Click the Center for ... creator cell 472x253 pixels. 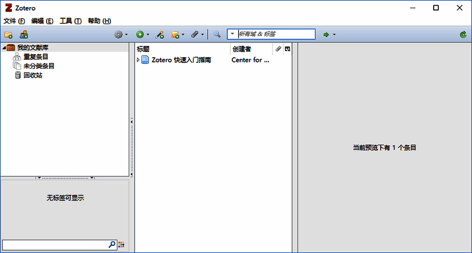(250, 60)
